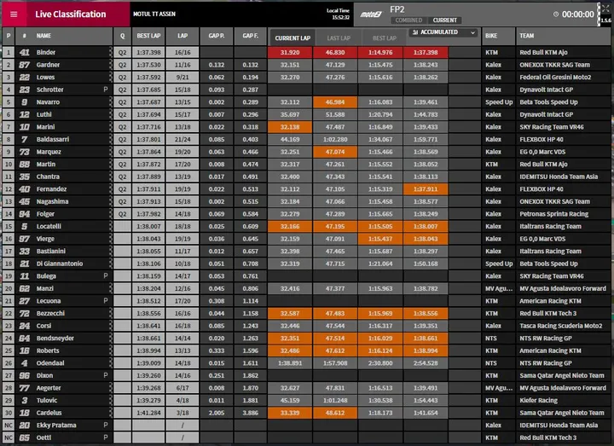Click the MOTUL TT ASSEN event title
Viewport: 614px width, 446px height.
154,14
